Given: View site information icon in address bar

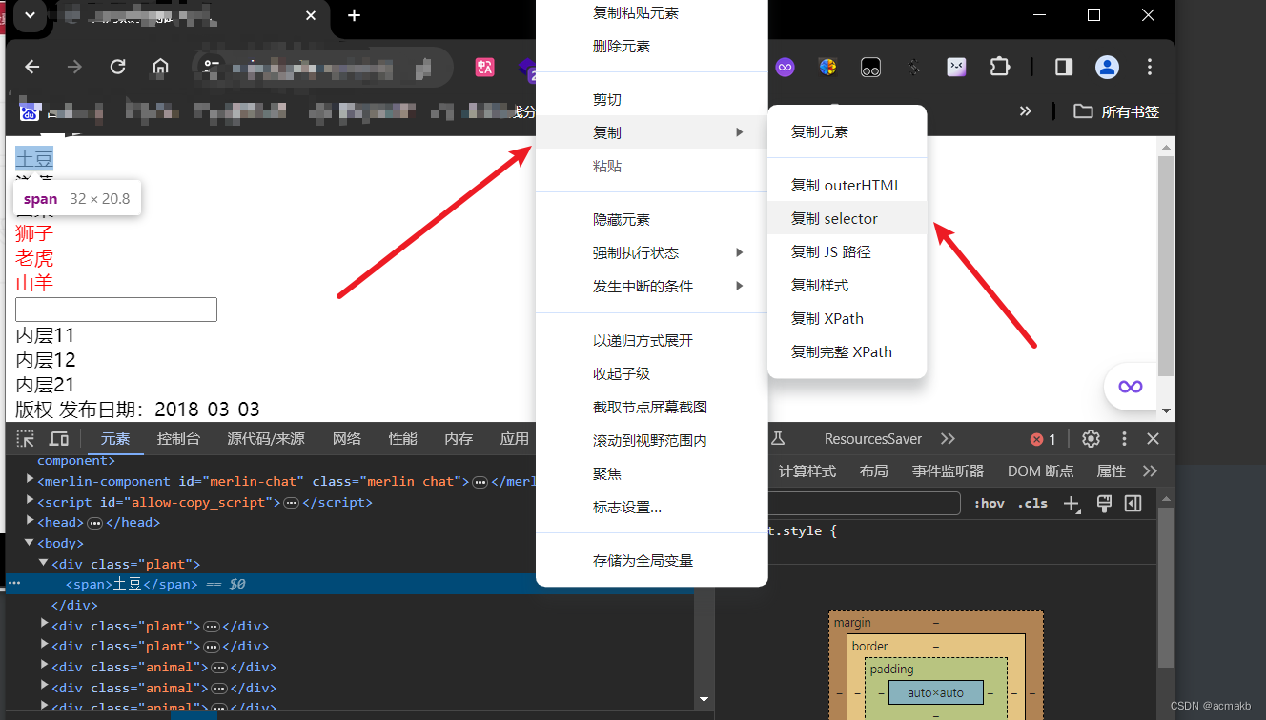Looking at the screenshot, I should [212, 67].
